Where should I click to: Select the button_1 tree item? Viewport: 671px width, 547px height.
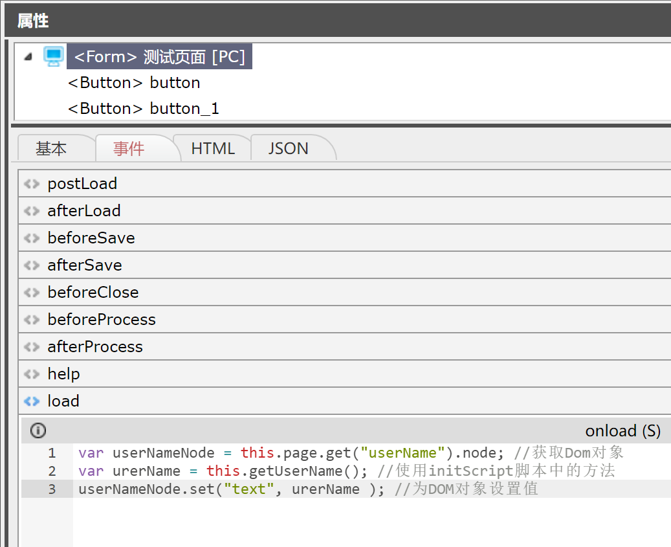[143, 109]
